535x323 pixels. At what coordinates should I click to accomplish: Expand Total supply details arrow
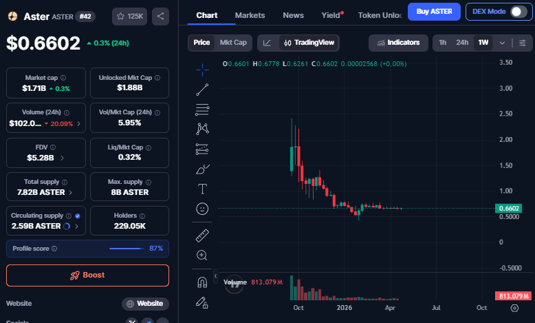point(71,192)
